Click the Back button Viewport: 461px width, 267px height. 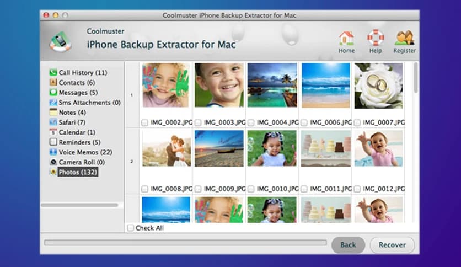point(348,244)
